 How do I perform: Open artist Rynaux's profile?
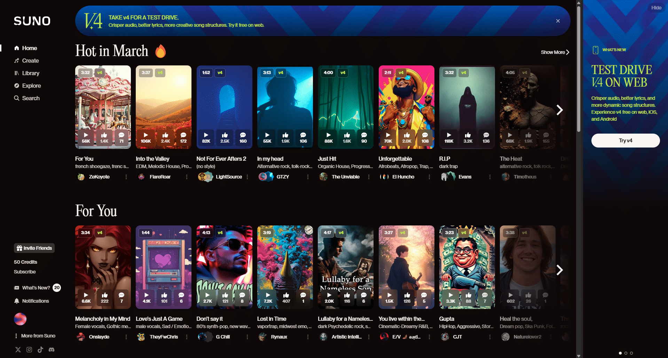pos(279,337)
